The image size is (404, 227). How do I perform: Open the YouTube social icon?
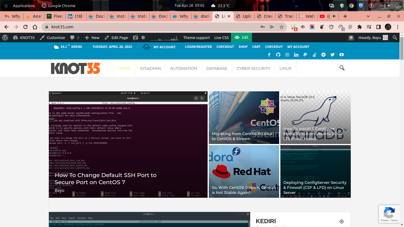pos(342,55)
